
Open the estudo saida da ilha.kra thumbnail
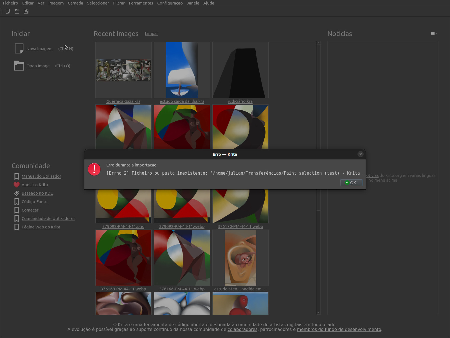182,70
